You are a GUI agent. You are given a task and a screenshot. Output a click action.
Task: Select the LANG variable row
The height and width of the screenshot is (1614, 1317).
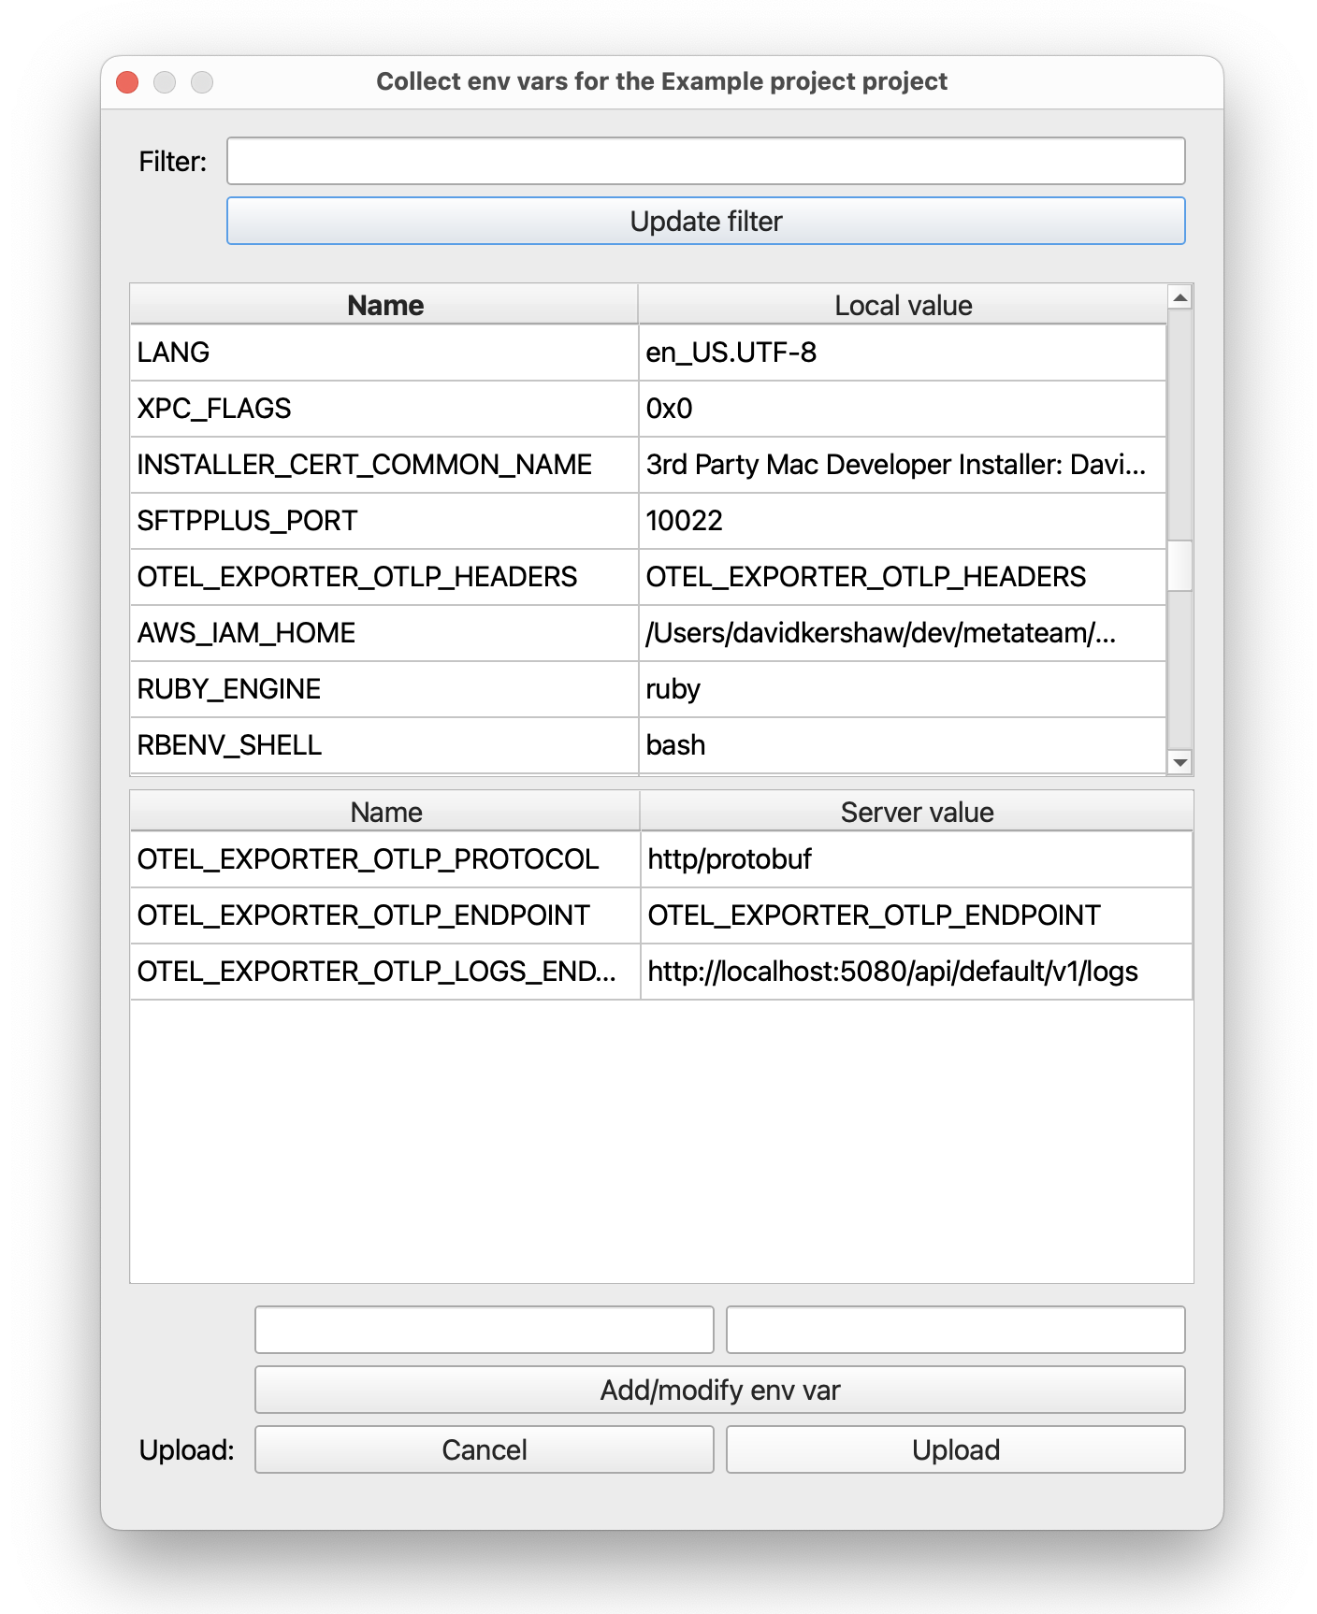(384, 353)
